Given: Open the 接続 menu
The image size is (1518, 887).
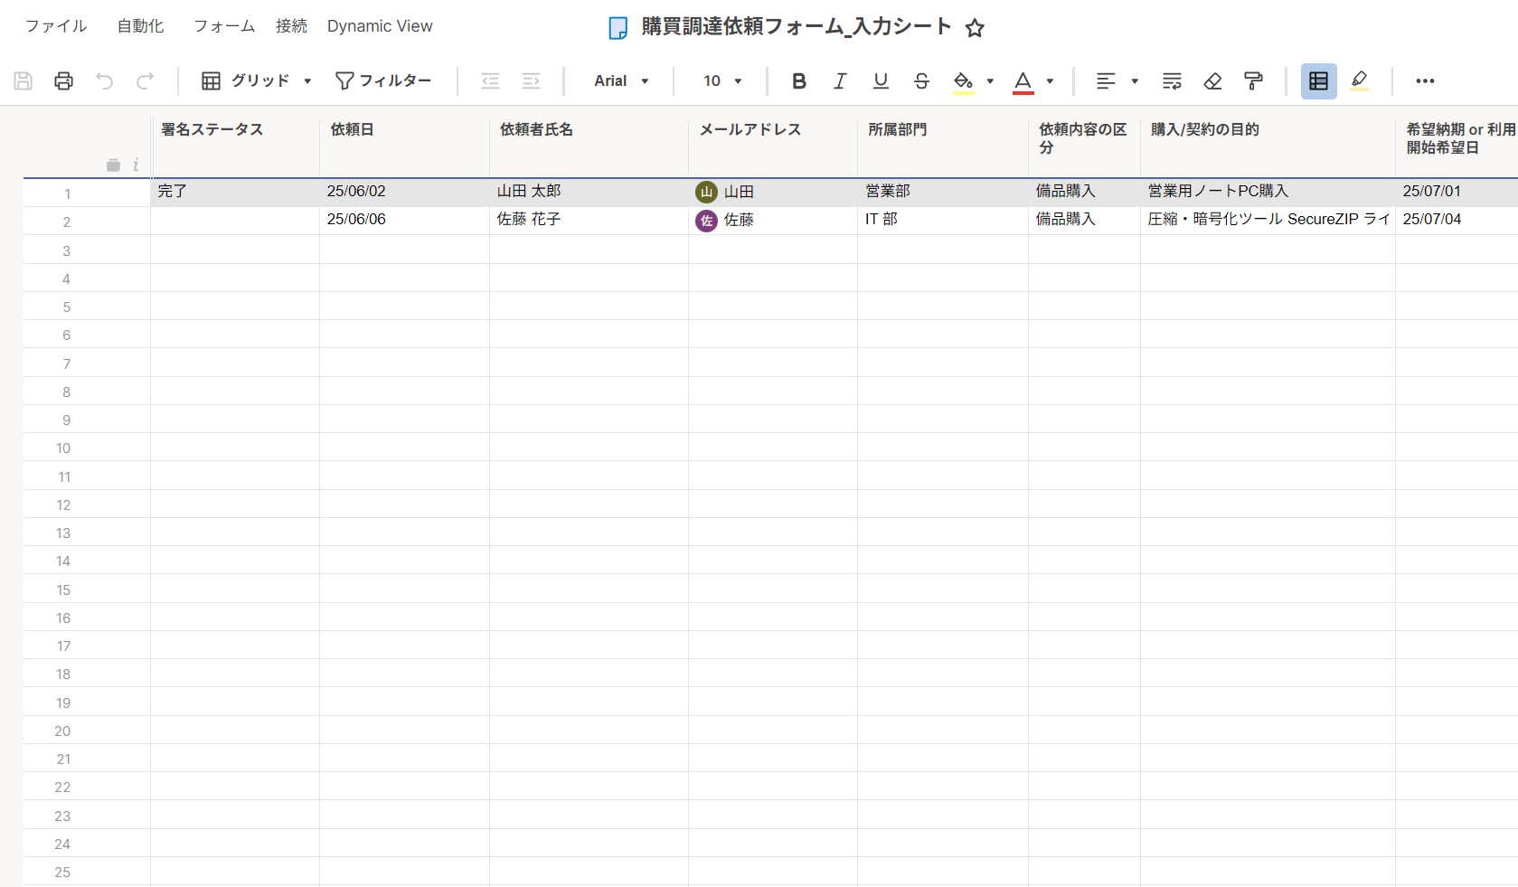Looking at the screenshot, I should tap(291, 26).
